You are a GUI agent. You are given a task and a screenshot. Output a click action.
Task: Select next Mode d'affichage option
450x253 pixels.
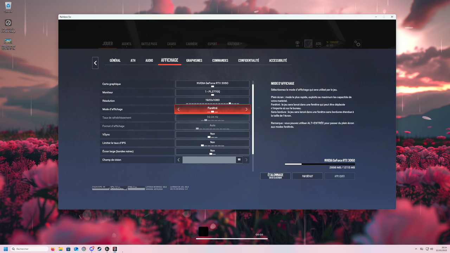pos(246,109)
